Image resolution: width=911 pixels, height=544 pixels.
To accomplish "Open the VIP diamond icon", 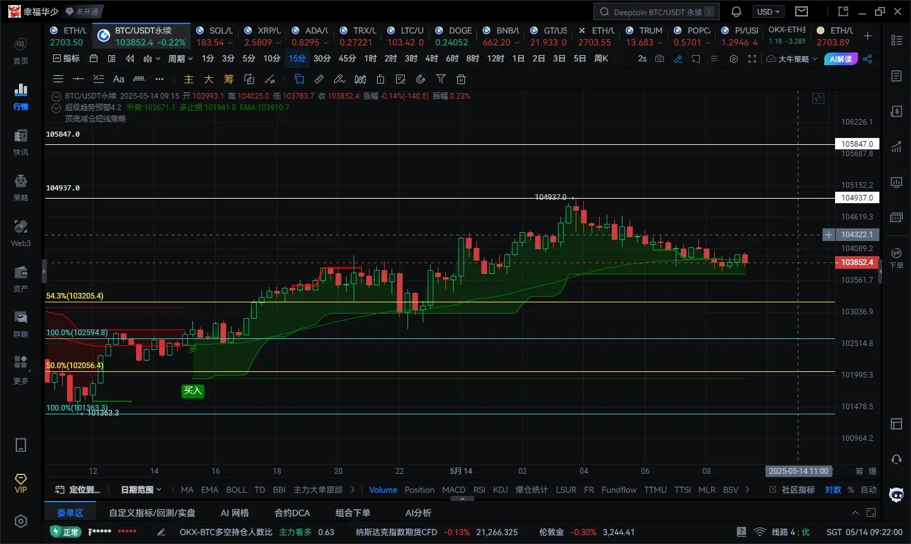I will (21, 483).
